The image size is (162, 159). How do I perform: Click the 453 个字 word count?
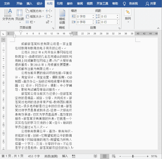(34, 156)
